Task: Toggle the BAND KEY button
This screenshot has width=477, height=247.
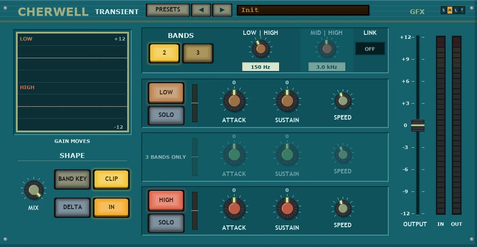Action: click(x=72, y=179)
